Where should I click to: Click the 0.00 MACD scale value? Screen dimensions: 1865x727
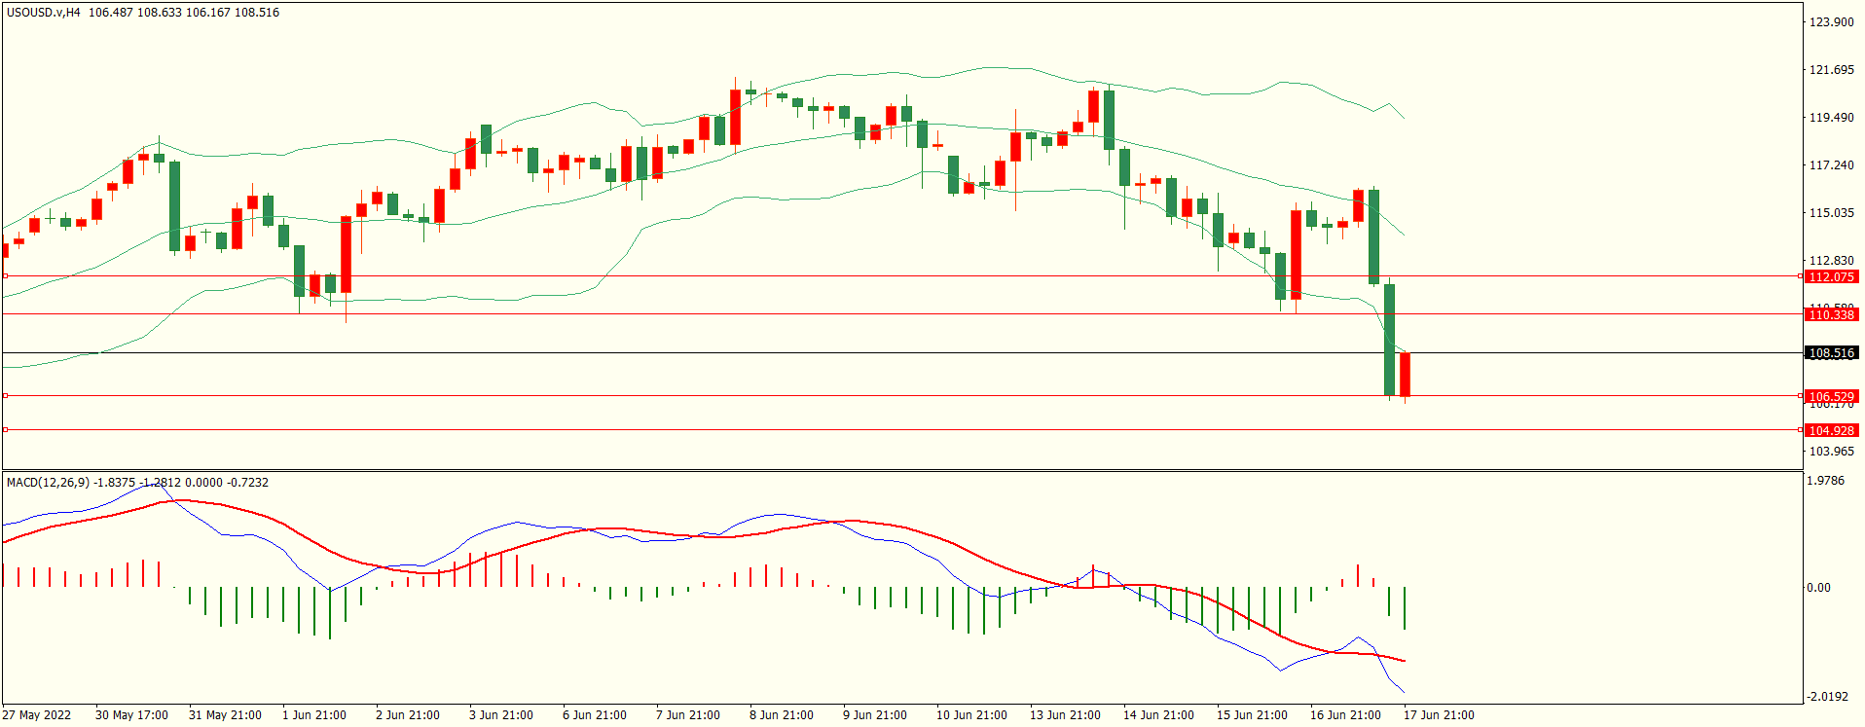point(1818,588)
